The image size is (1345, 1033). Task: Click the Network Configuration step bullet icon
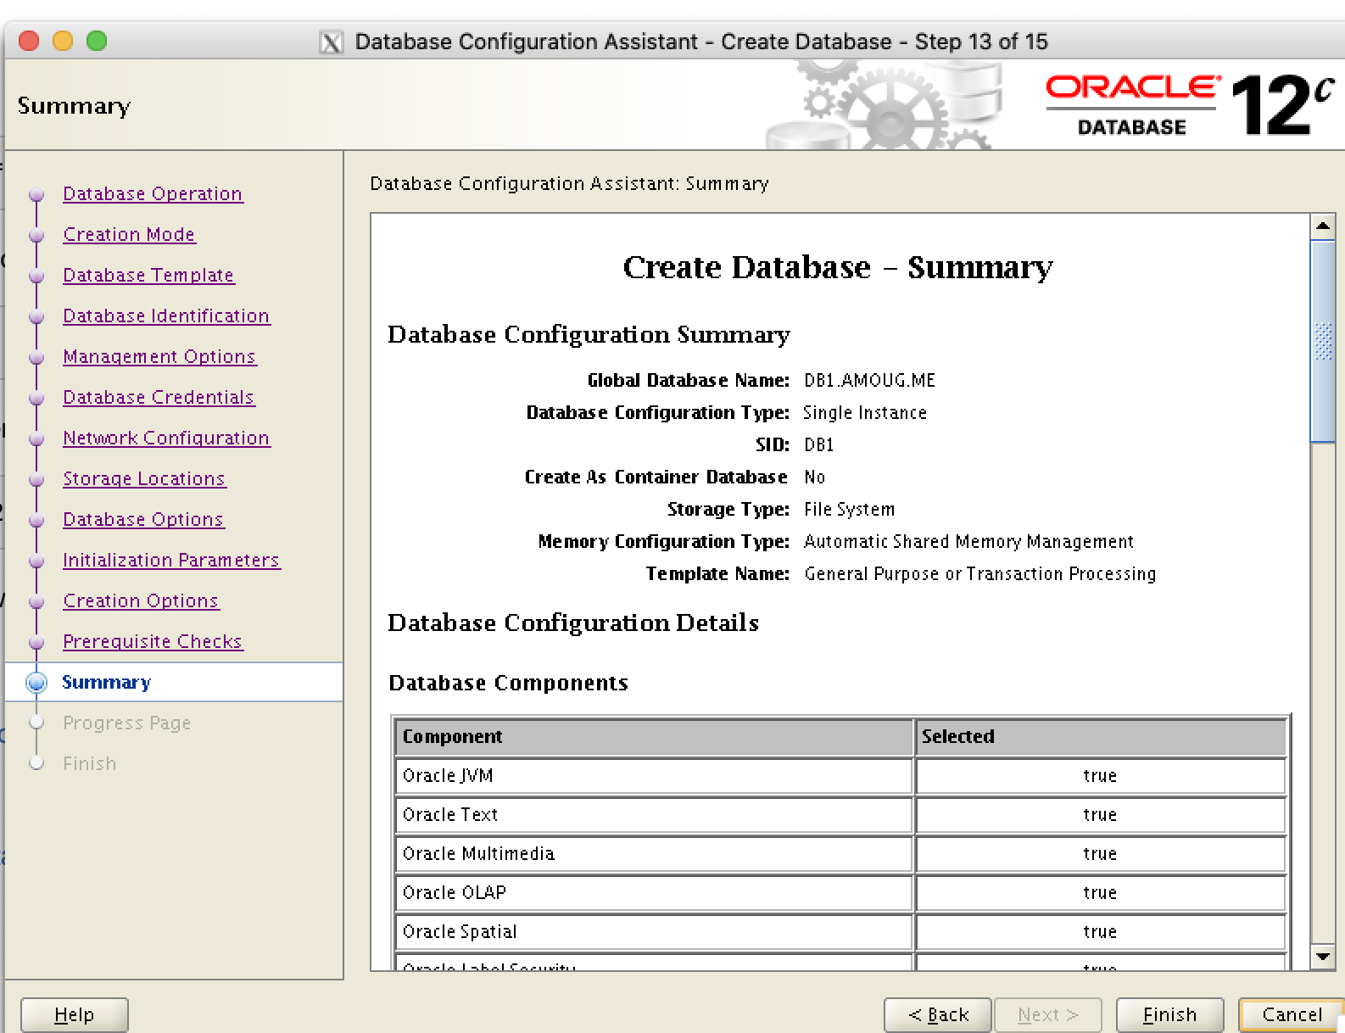(36, 438)
